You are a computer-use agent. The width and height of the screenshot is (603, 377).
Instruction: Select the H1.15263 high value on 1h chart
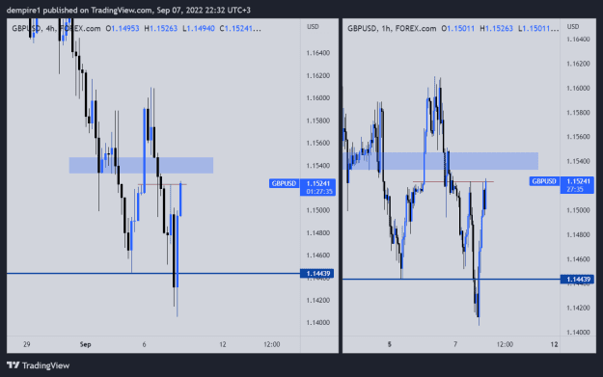496,28
